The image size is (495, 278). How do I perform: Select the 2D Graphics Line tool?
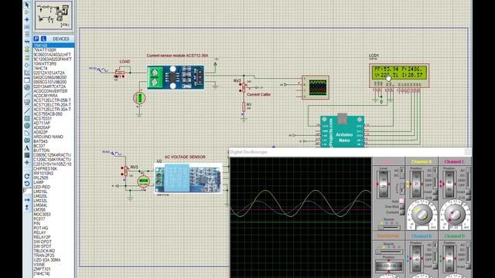(27, 110)
